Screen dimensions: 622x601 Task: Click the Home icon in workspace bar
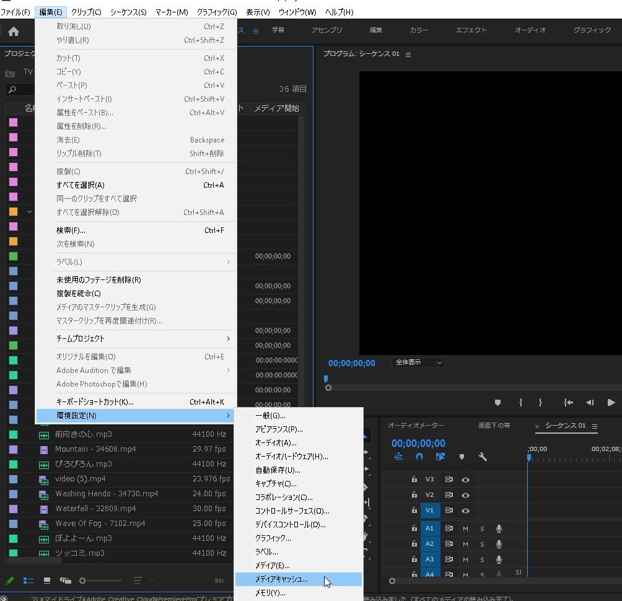[14, 31]
